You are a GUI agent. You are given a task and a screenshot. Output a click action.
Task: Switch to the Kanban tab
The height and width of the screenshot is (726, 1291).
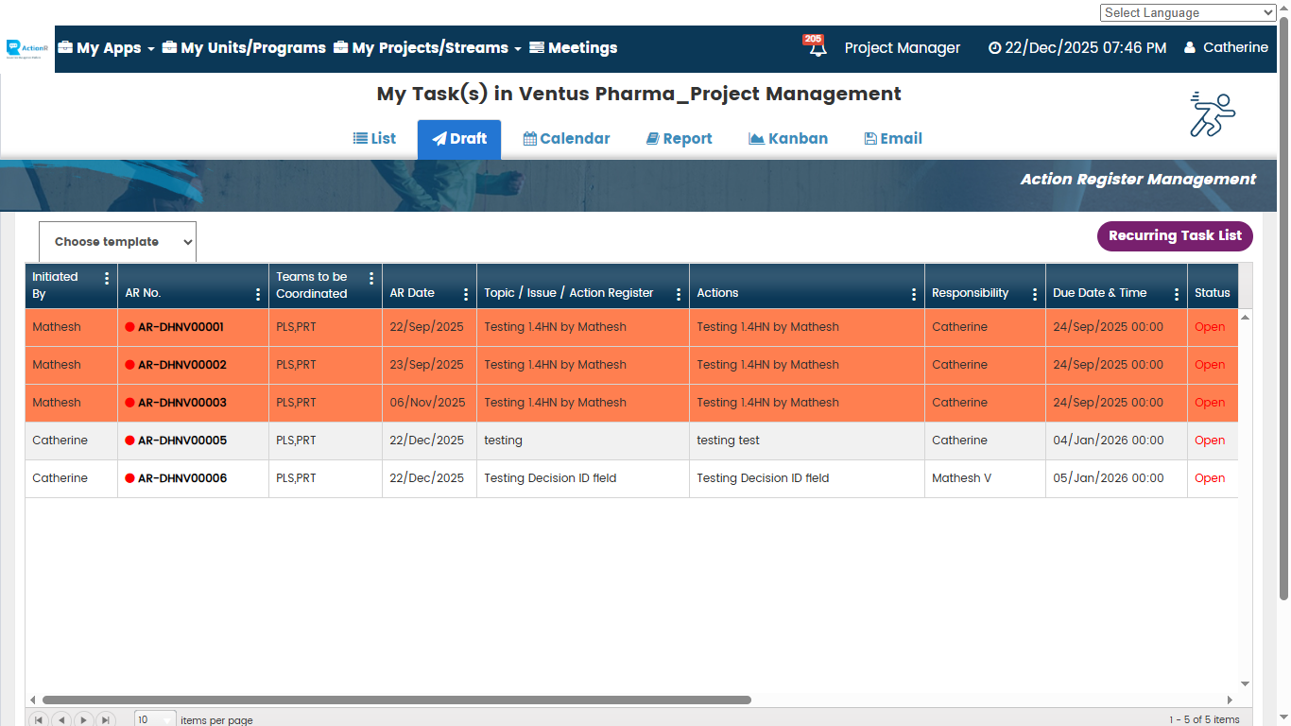tap(788, 139)
